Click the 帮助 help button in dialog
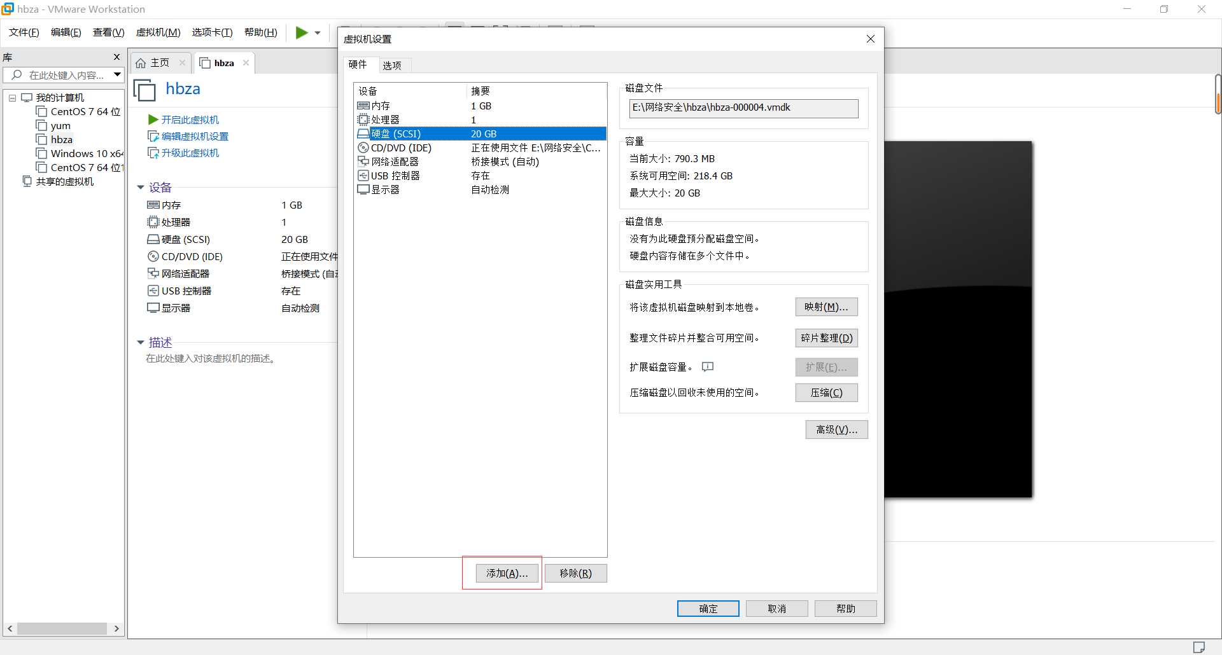 point(845,609)
